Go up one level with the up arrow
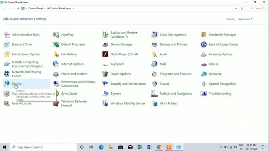The image size is (269, 151). click(x=18, y=8)
